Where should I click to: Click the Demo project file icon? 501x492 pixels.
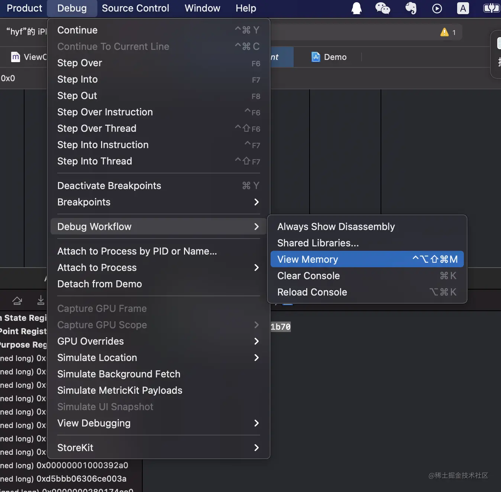[x=316, y=57]
